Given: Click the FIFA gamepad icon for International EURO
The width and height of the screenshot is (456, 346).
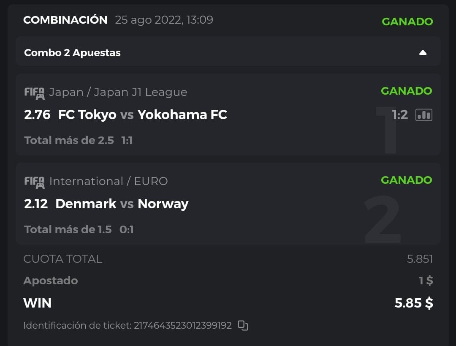Looking at the screenshot, I should pyautogui.click(x=34, y=182).
